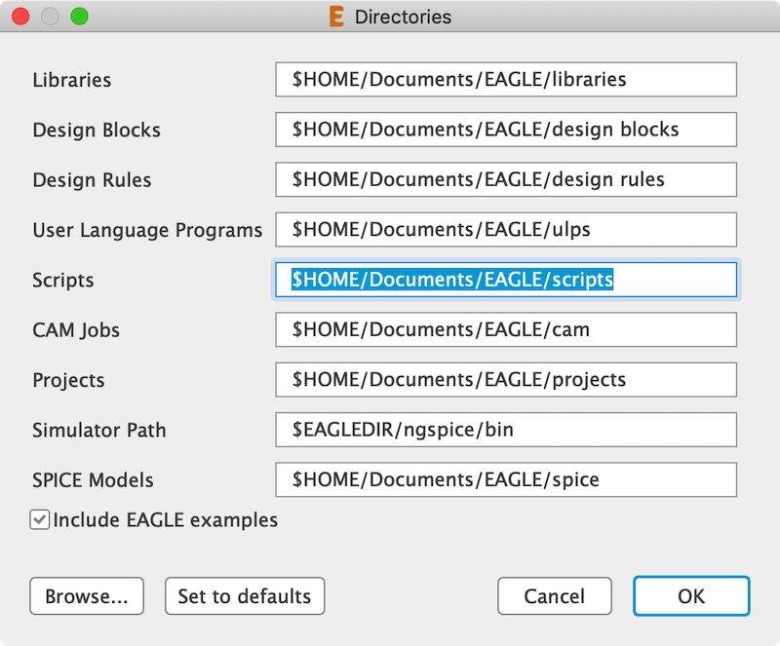Viewport: 780px width, 646px height.
Task: Click the EAGLE icon in the title bar
Action: [336, 17]
